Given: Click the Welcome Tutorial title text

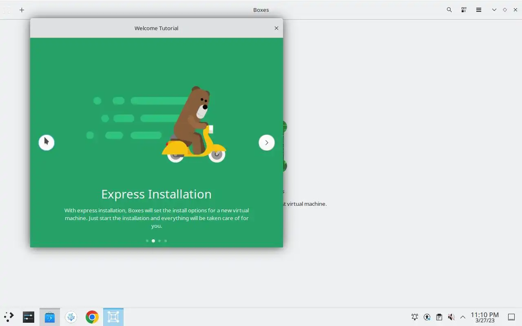Looking at the screenshot, I should point(157,28).
